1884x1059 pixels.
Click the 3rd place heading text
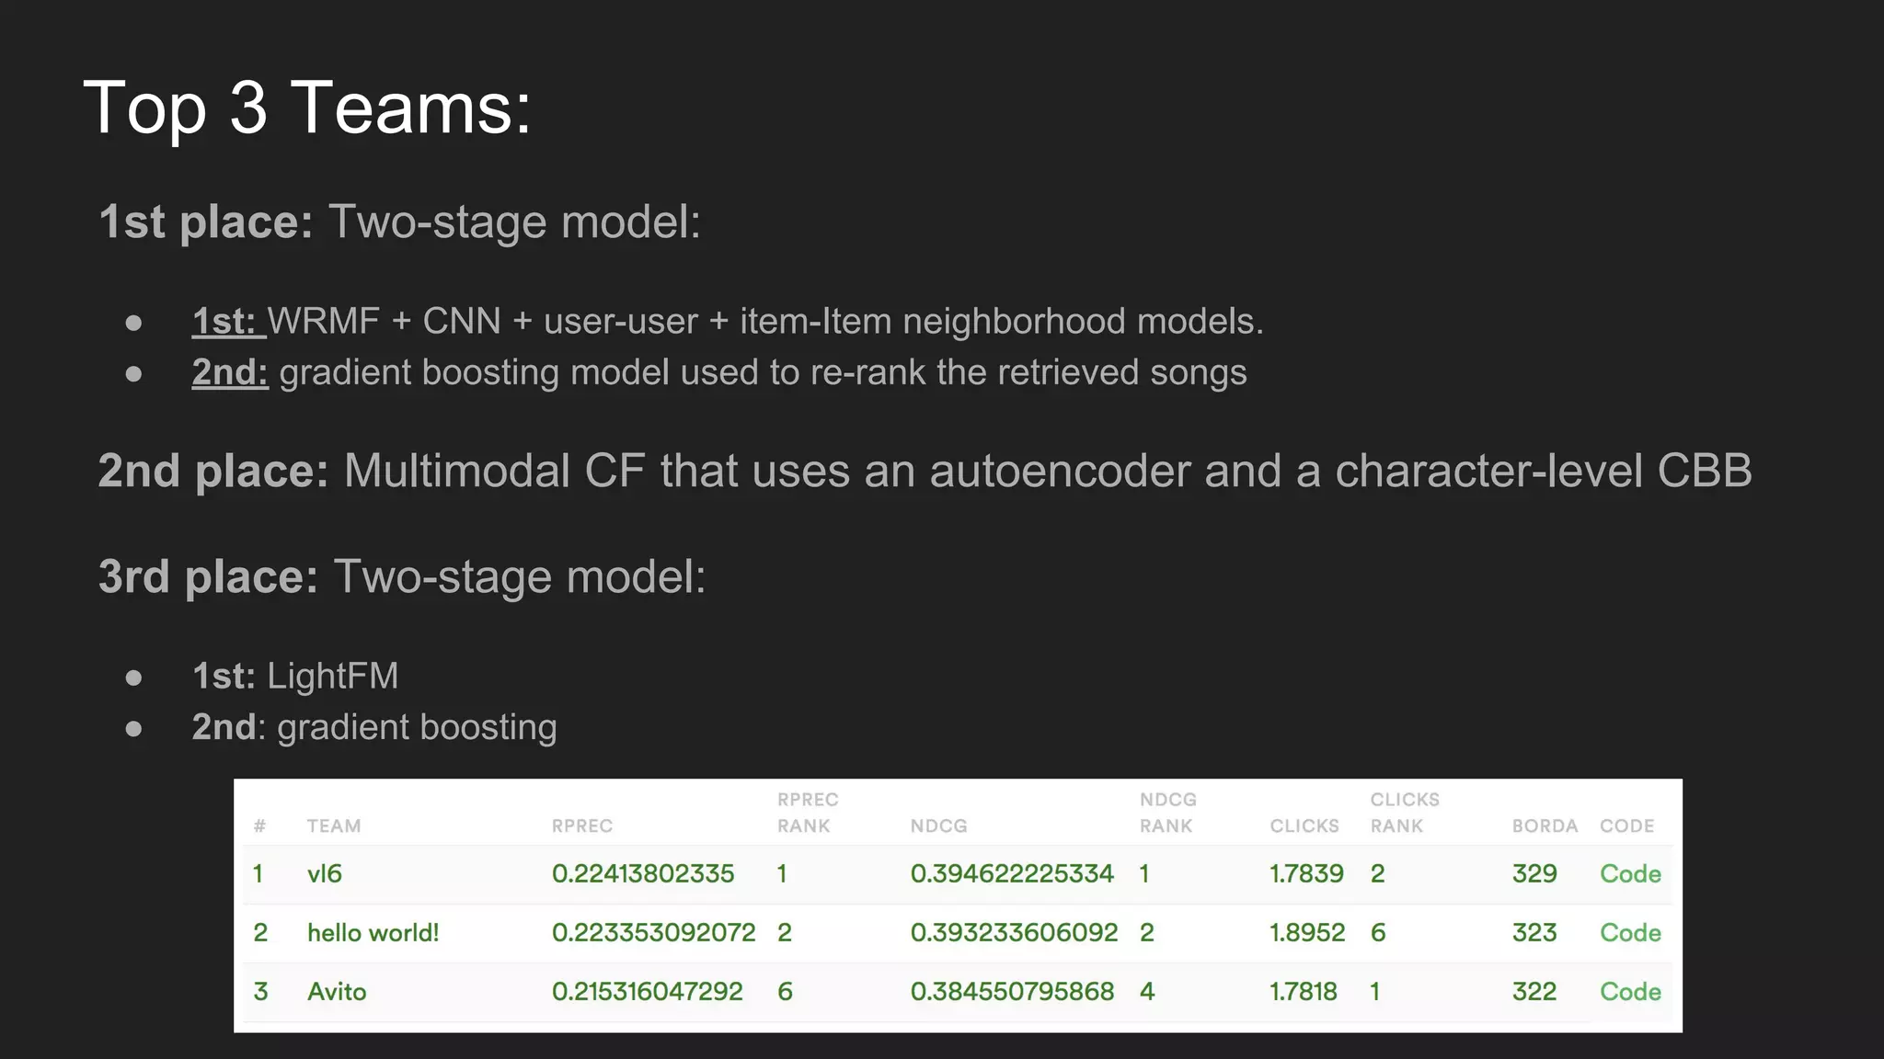[208, 577]
